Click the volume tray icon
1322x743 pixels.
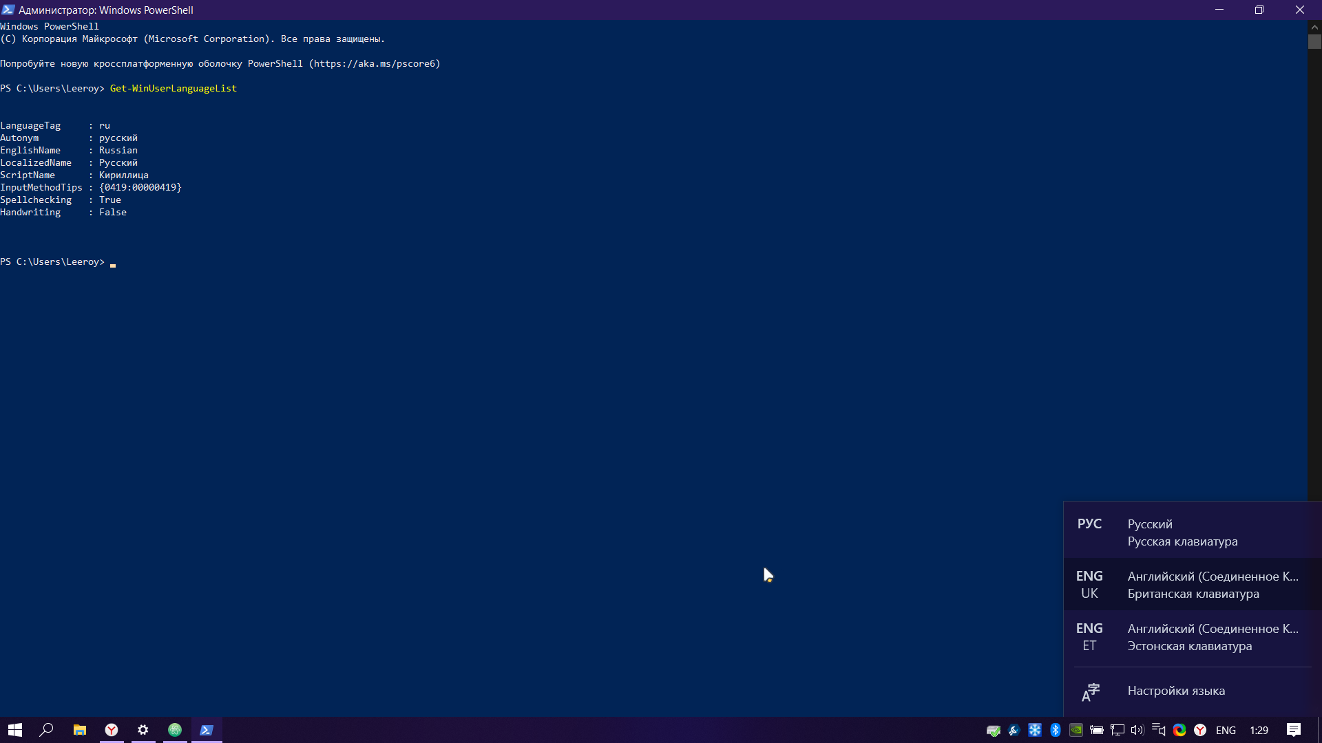pyautogui.click(x=1137, y=731)
